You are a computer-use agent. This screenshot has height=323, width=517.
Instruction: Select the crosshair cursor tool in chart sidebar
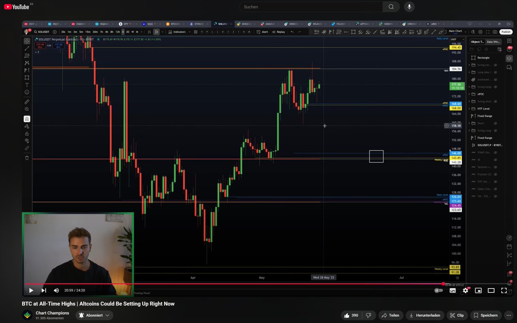click(27, 41)
